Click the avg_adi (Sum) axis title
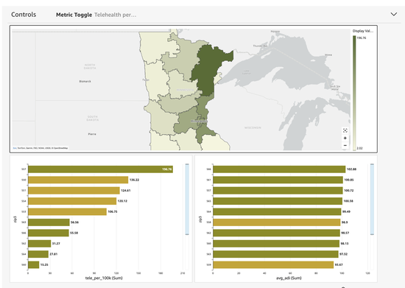The width and height of the screenshot is (405, 288). click(x=289, y=278)
